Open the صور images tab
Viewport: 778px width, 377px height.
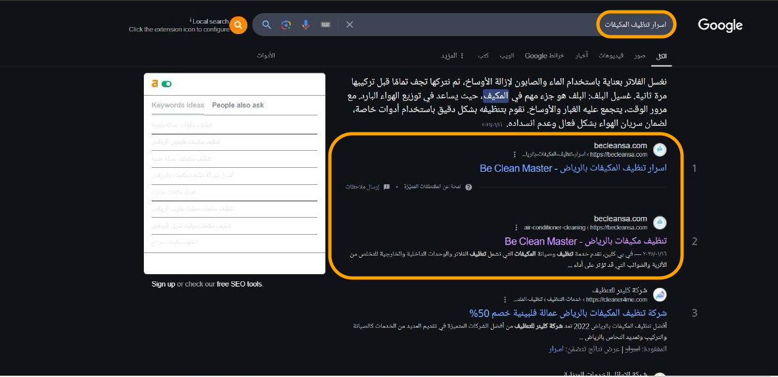click(639, 56)
